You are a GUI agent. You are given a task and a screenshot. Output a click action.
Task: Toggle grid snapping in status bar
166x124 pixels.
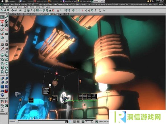[83, 122]
